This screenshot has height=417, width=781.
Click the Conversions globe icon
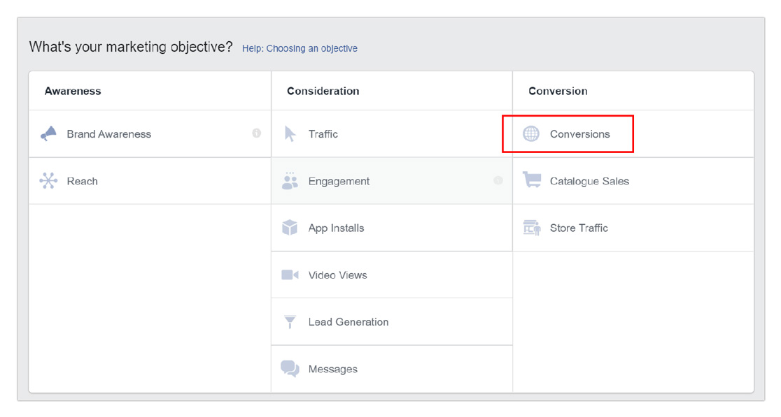point(531,133)
